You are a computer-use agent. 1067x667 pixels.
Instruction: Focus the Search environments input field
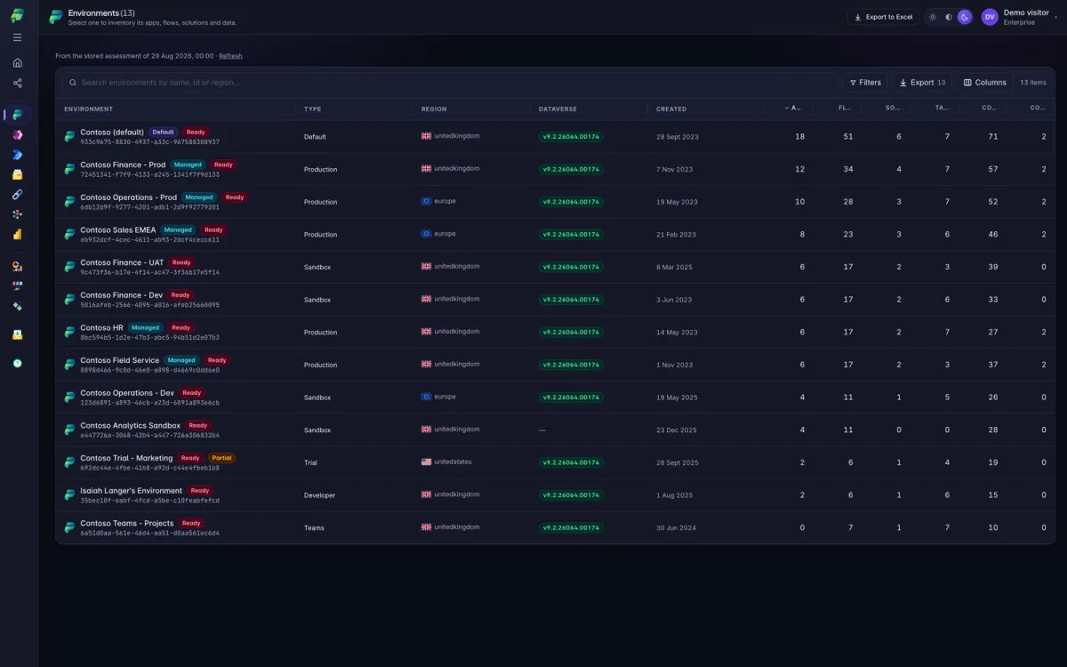coord(449,83)
